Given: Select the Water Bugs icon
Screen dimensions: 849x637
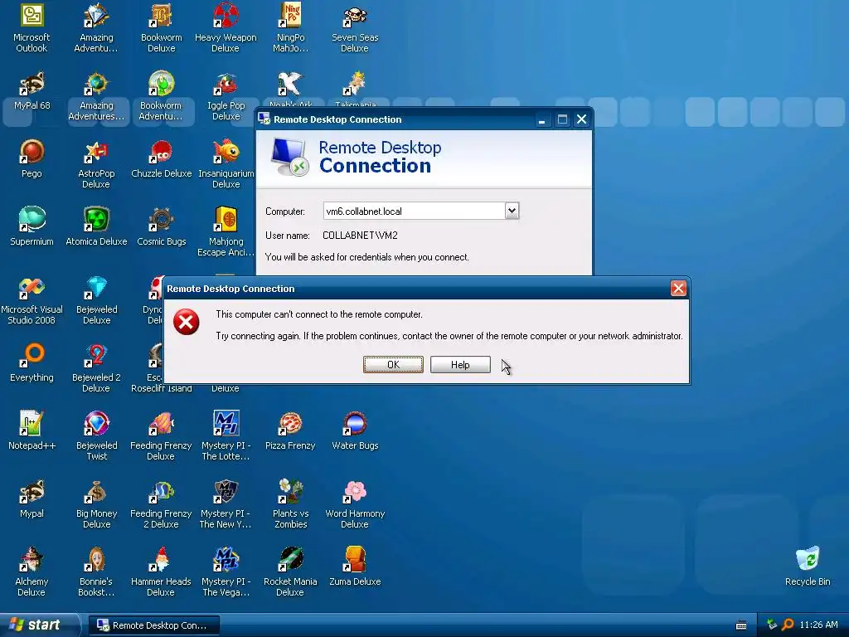Looking at the screenshot, I should point(355,430).
